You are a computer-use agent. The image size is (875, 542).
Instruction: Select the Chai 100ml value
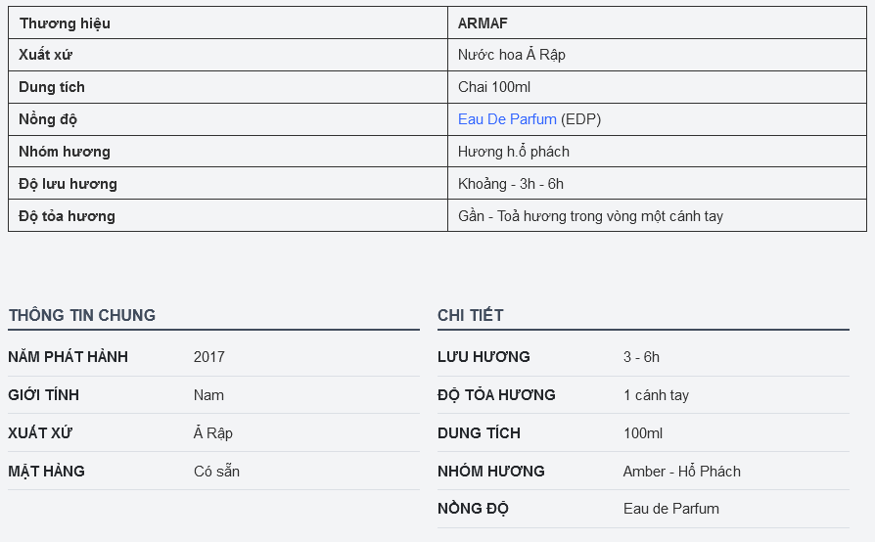tap(494, 87)
